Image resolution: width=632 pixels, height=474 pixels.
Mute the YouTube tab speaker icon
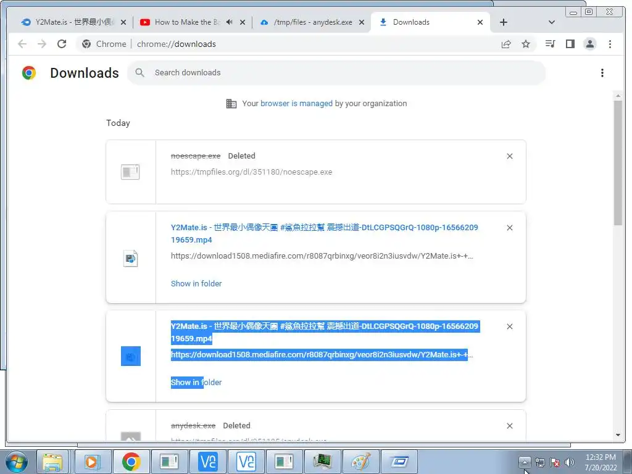pos(230,22)
